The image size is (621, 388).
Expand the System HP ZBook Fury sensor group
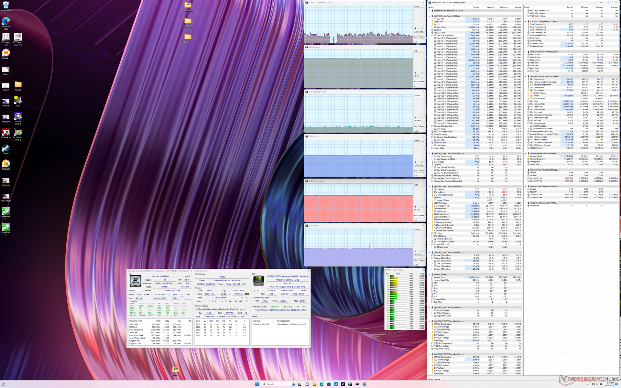430,11
